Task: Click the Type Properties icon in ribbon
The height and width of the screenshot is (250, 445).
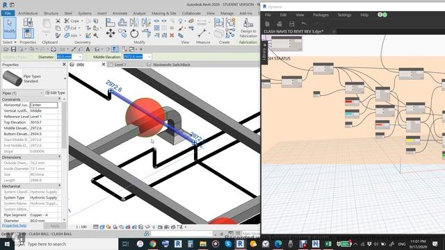Action: tap(28, 22)
